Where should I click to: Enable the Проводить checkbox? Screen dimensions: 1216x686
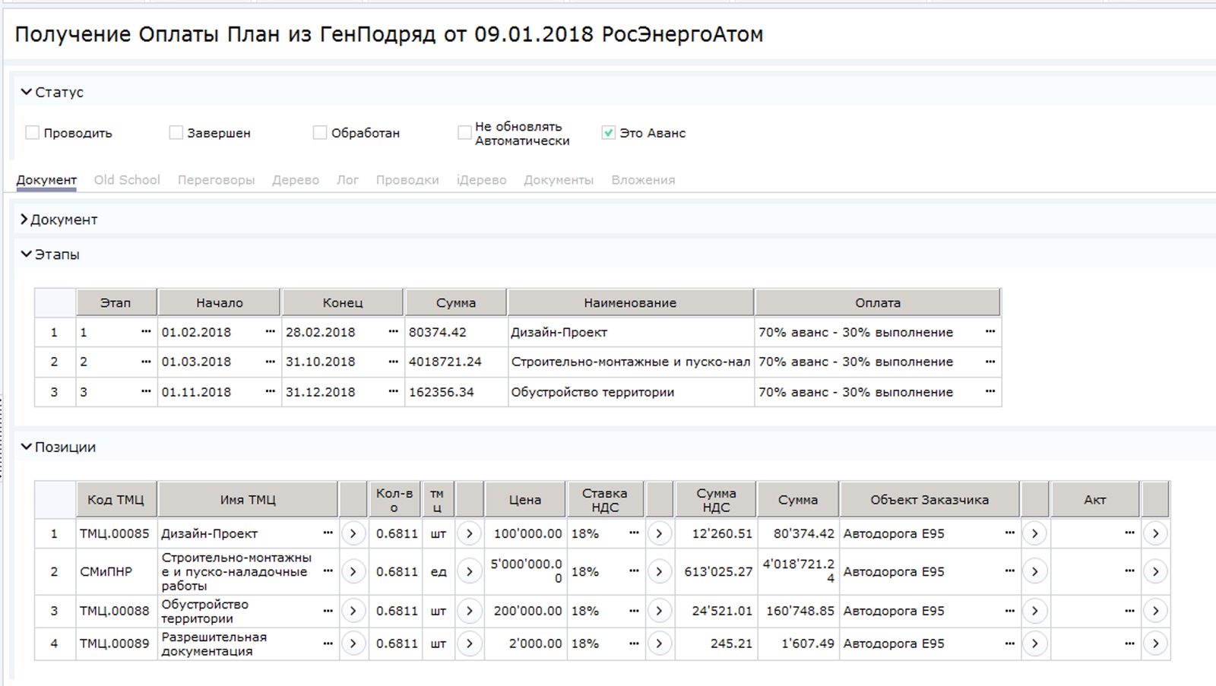pyautogui.click(x=32, y=132)
